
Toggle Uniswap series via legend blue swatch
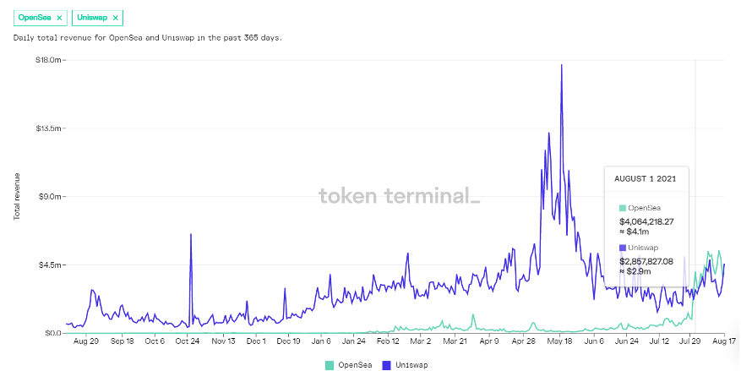click(387, 365)
